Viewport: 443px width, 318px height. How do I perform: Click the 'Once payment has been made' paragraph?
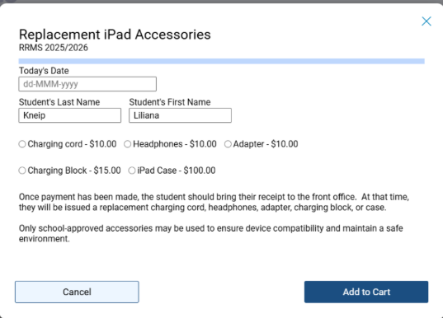pyautogui.click(x=214, y=202)
